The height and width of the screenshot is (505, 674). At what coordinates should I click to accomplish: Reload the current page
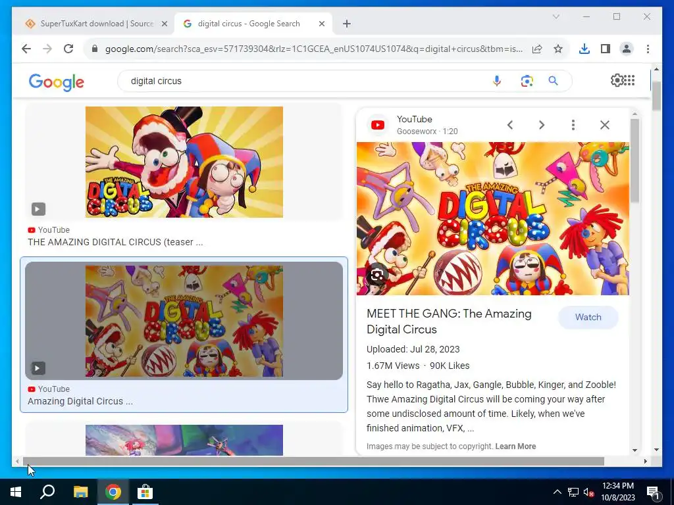coord(68,49)
